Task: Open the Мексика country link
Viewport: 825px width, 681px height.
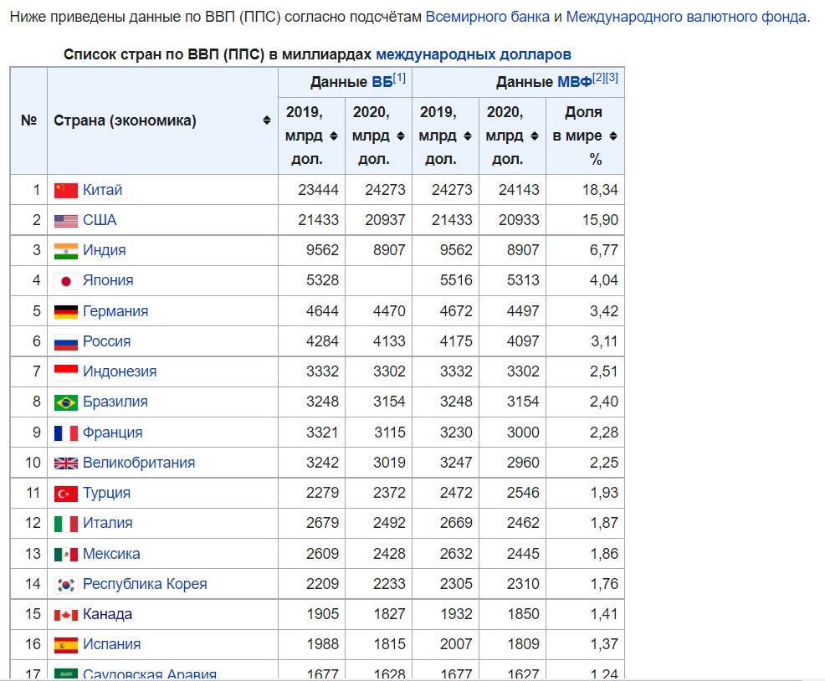Action: tap(111, 554)
